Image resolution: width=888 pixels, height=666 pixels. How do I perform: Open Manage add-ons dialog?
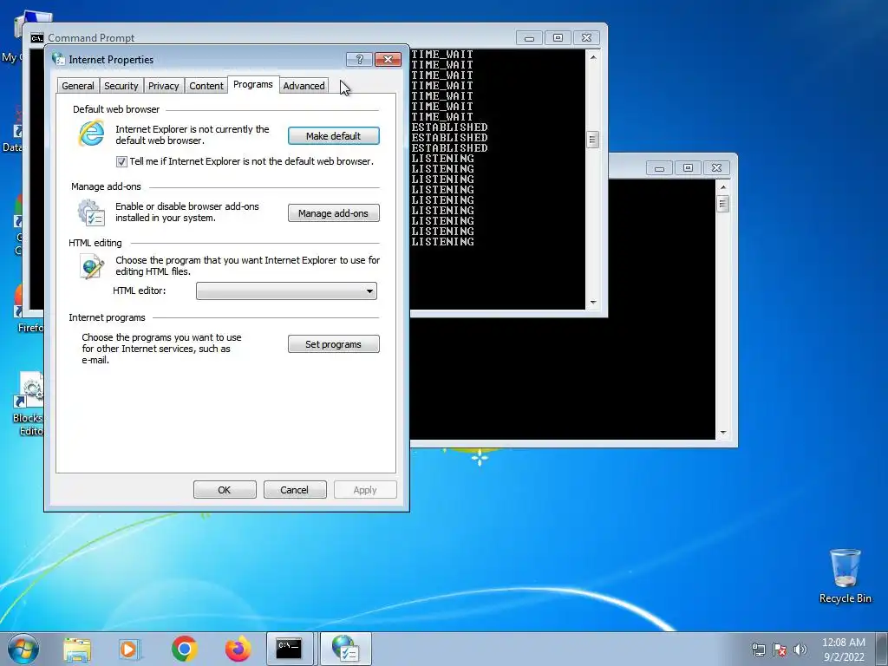(x=334, y=213)
